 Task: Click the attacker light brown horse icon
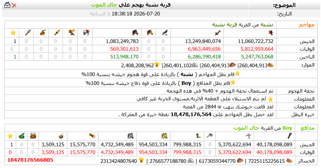click(x=150, y=32)
